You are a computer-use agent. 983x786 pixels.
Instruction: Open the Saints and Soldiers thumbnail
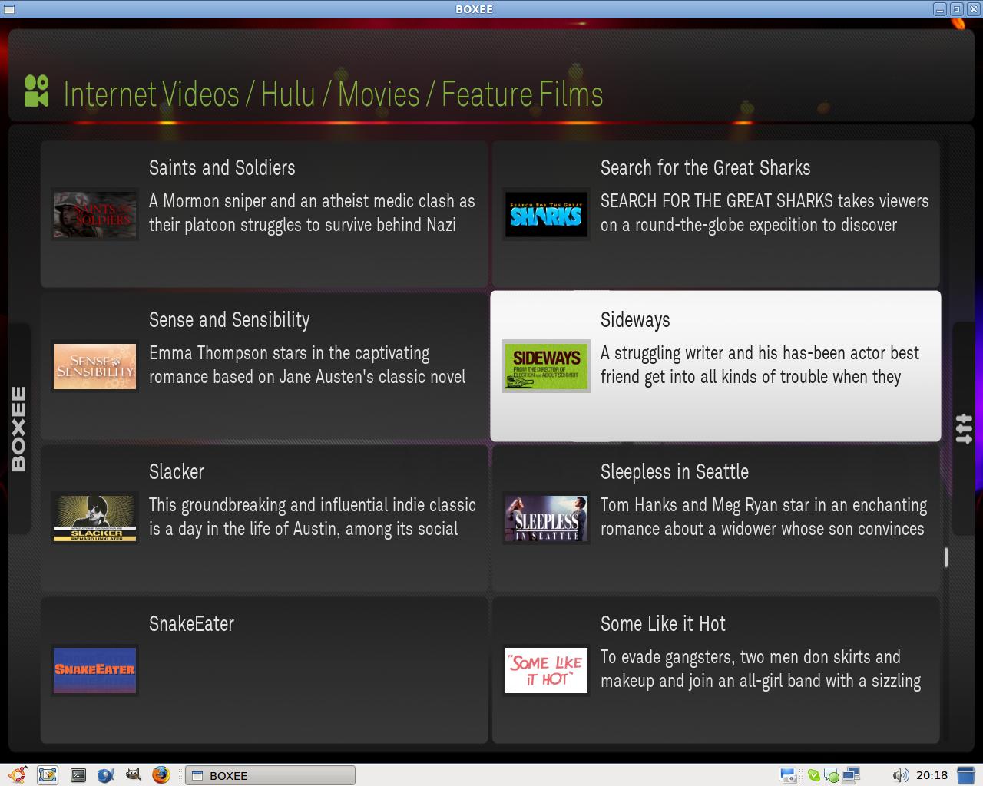tap(94, 214)
